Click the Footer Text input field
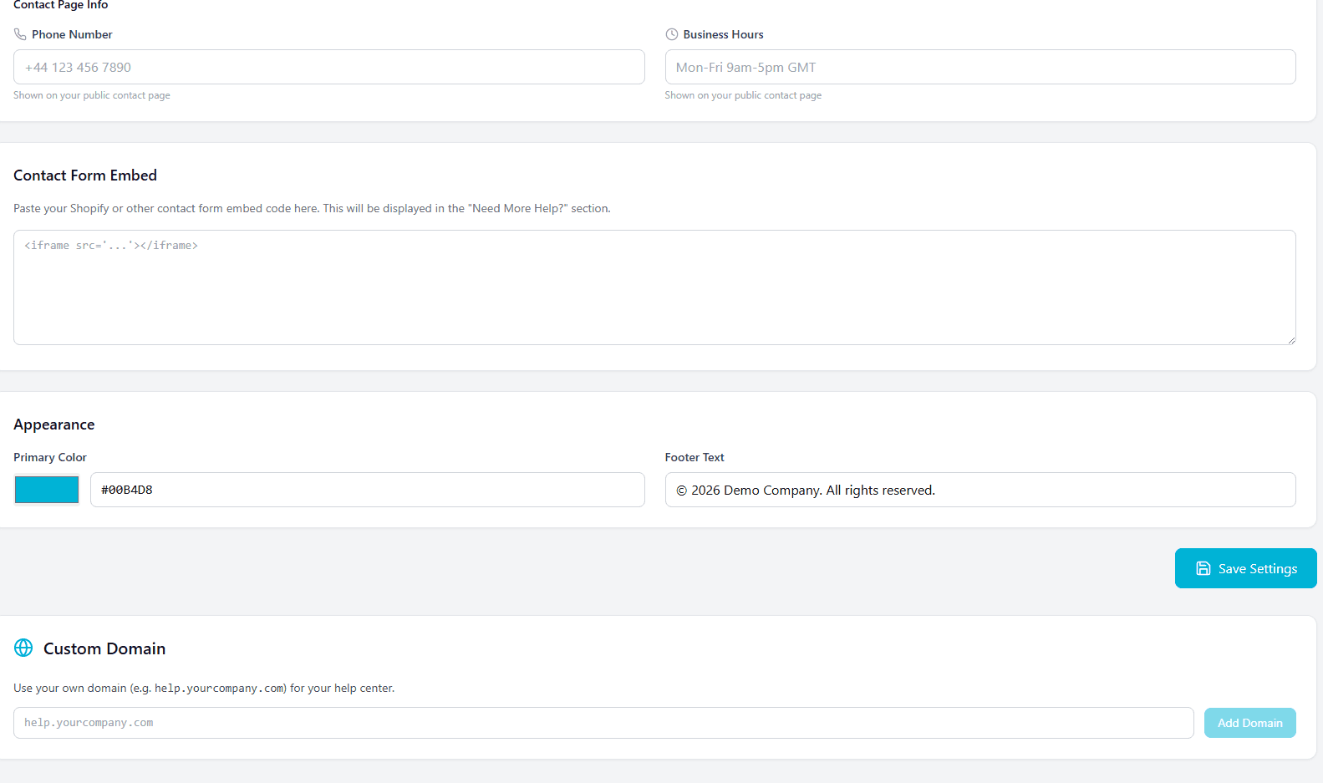Viewport: 1323px width, 783px height. coord(980,490)
